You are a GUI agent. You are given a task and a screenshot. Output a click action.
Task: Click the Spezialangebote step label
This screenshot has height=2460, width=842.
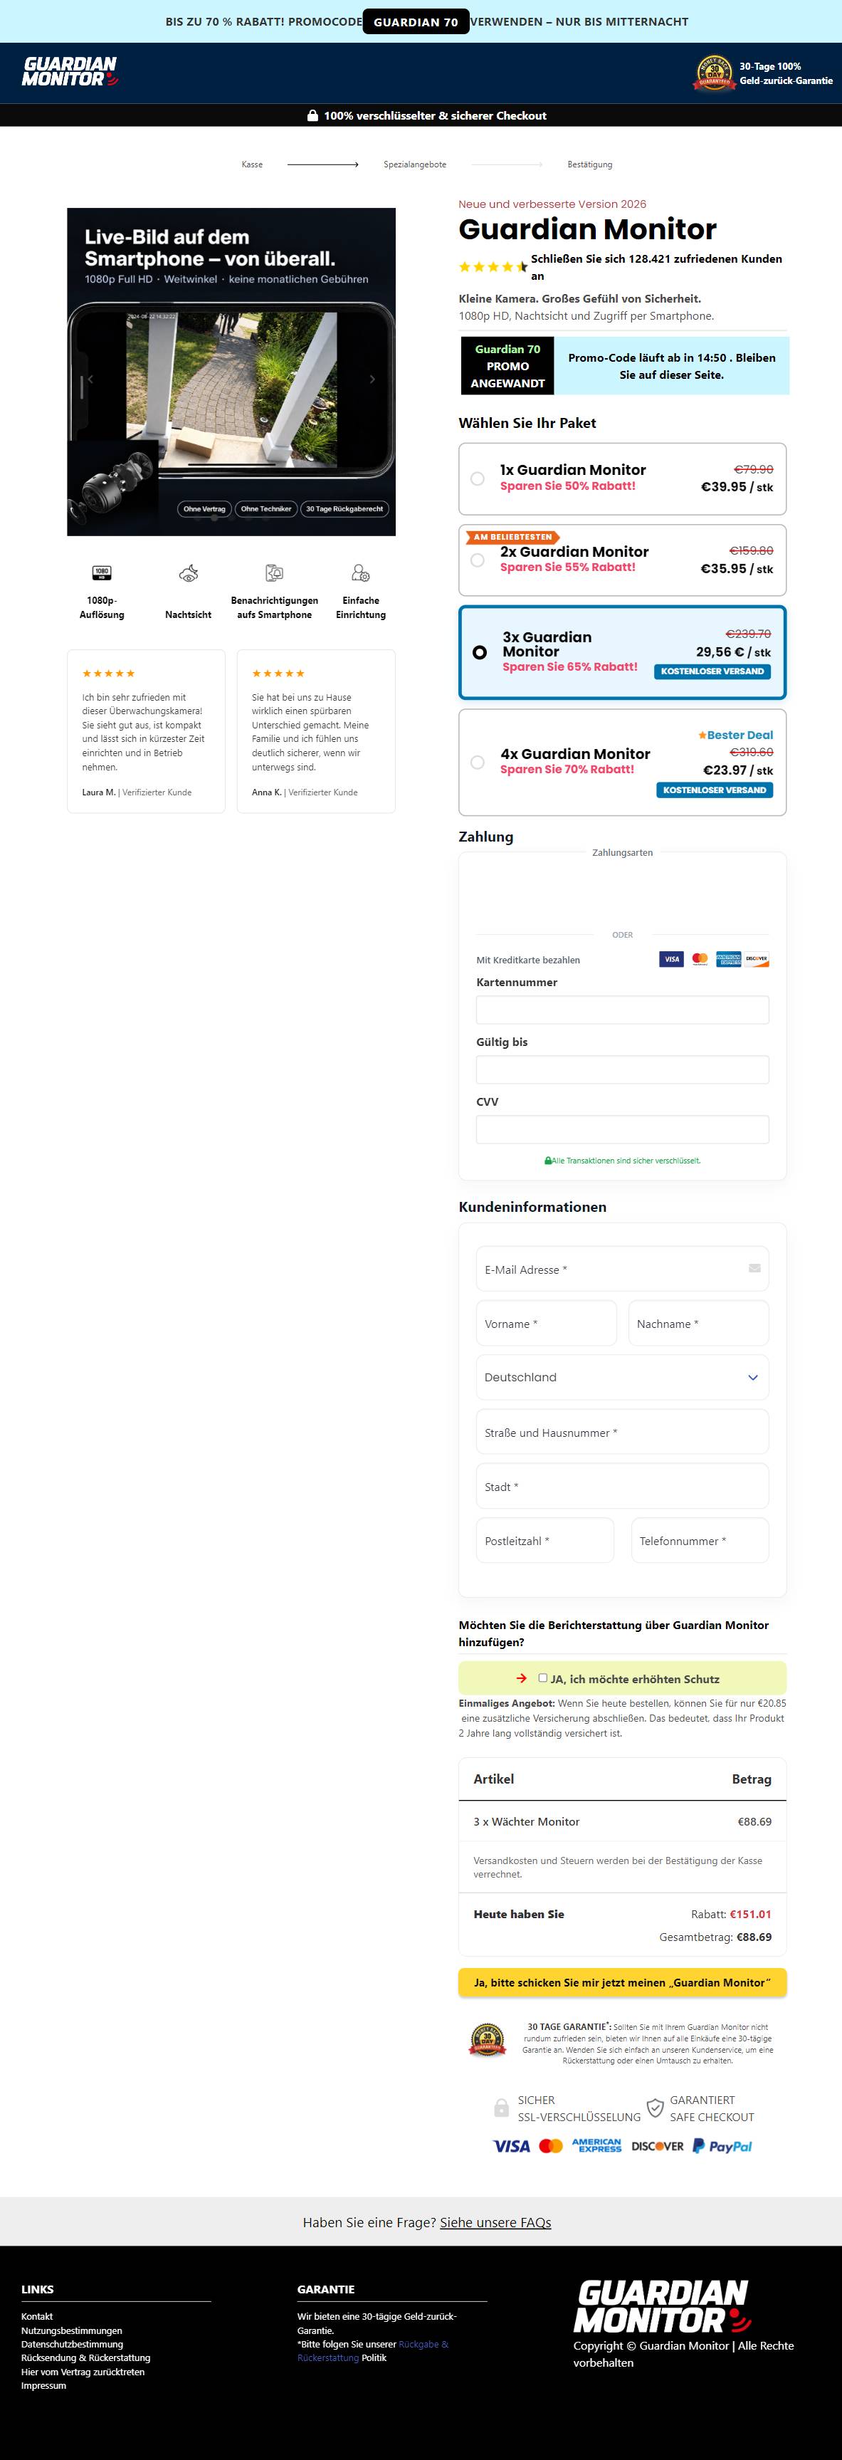(415, 164)
